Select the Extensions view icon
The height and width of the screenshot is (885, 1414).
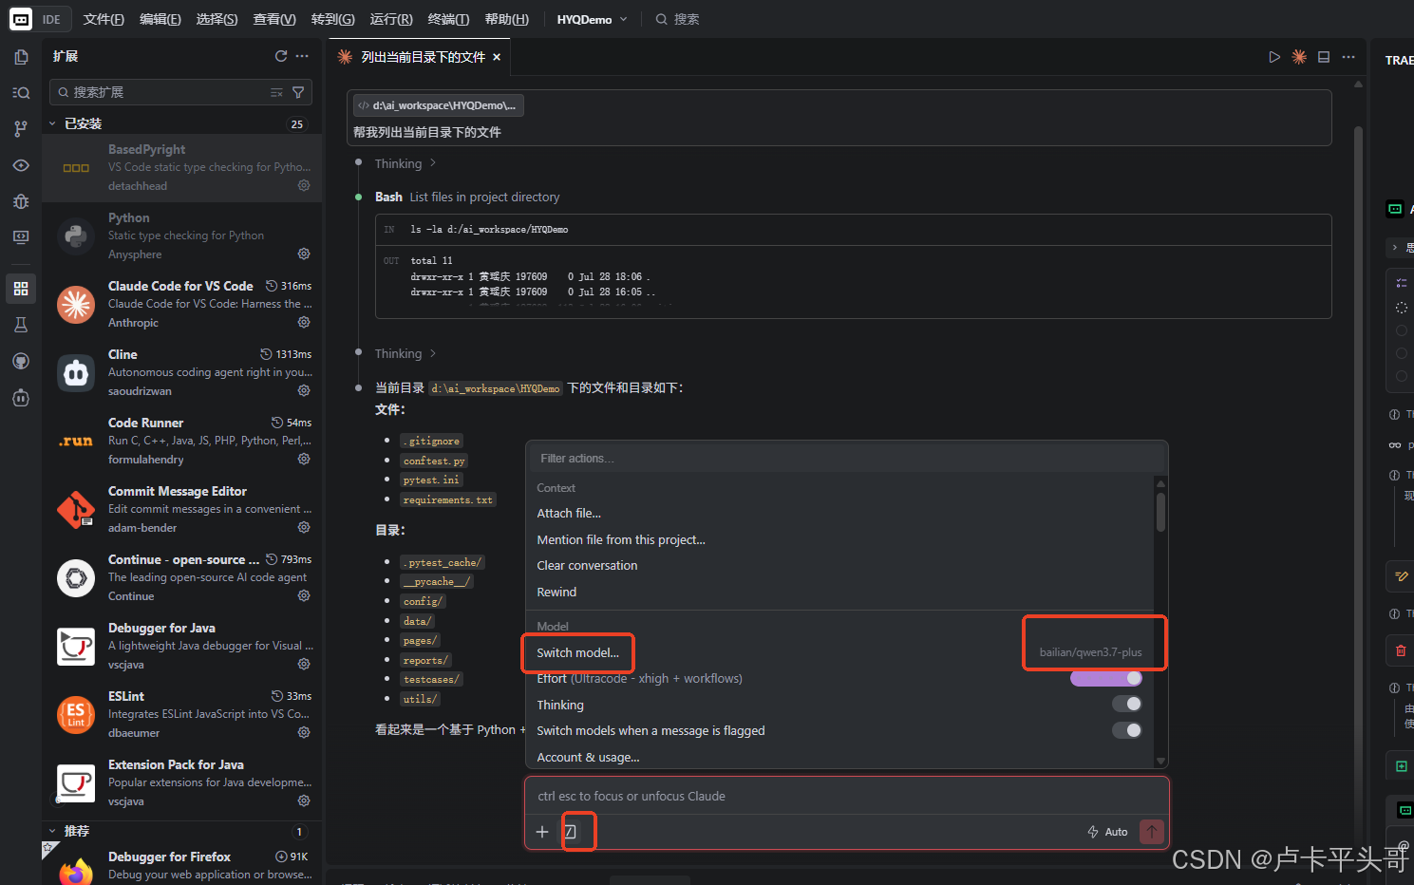(x=21, y=289)
